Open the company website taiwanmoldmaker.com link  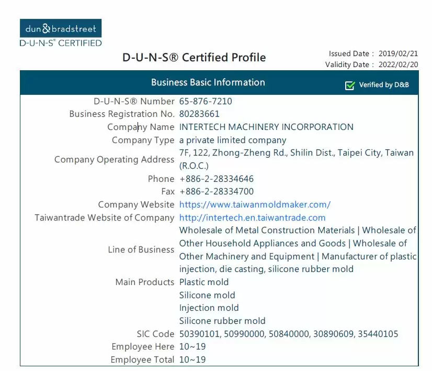[255, 204]
